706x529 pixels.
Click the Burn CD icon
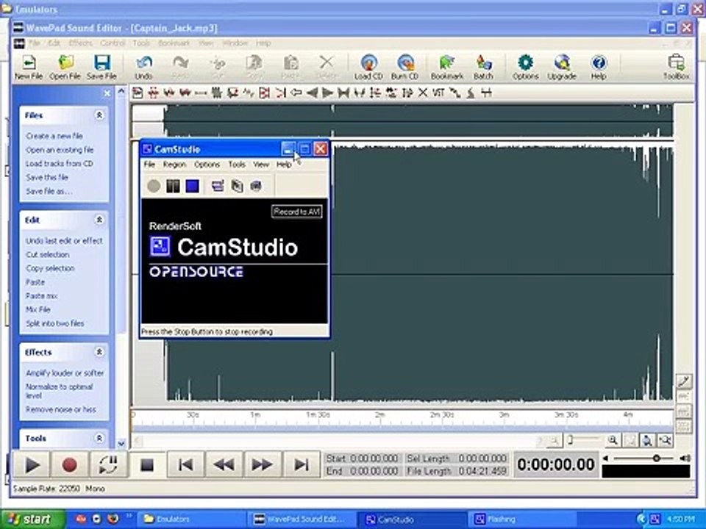[x=404, y=67]
